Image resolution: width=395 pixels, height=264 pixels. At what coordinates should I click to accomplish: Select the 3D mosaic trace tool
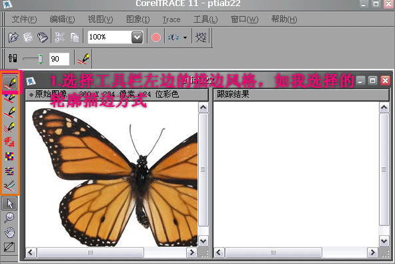pyautogui.click(x=9, y=171)
